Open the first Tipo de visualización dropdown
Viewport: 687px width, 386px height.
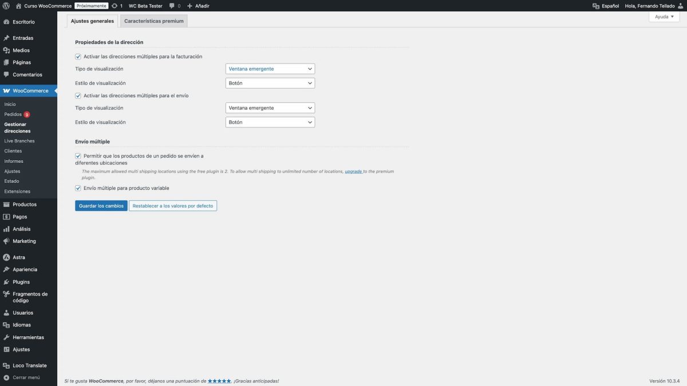pyautogui.click(x=270, y=68)
